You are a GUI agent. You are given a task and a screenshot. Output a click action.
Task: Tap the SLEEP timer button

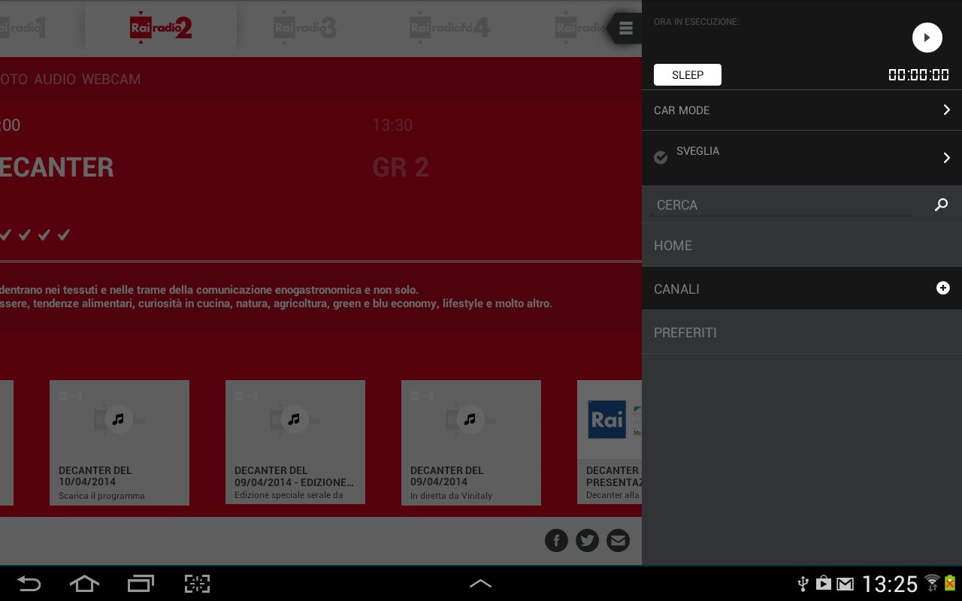tap(688, 74)
